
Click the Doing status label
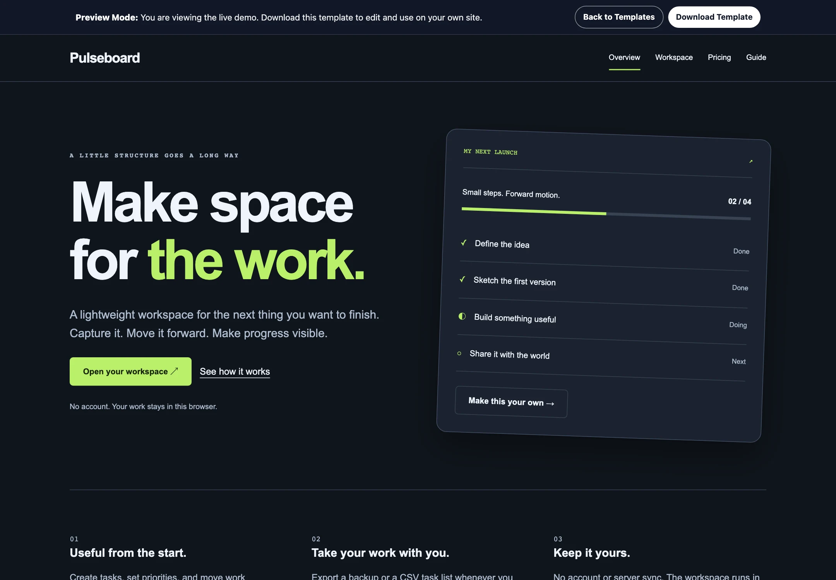738,325
